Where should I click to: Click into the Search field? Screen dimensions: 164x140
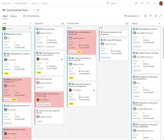[118, 3]
